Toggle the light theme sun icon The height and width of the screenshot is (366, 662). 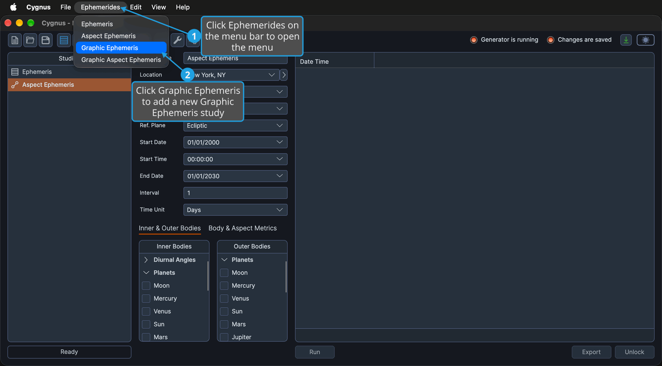pyautogui.click(x=645, y=40)
